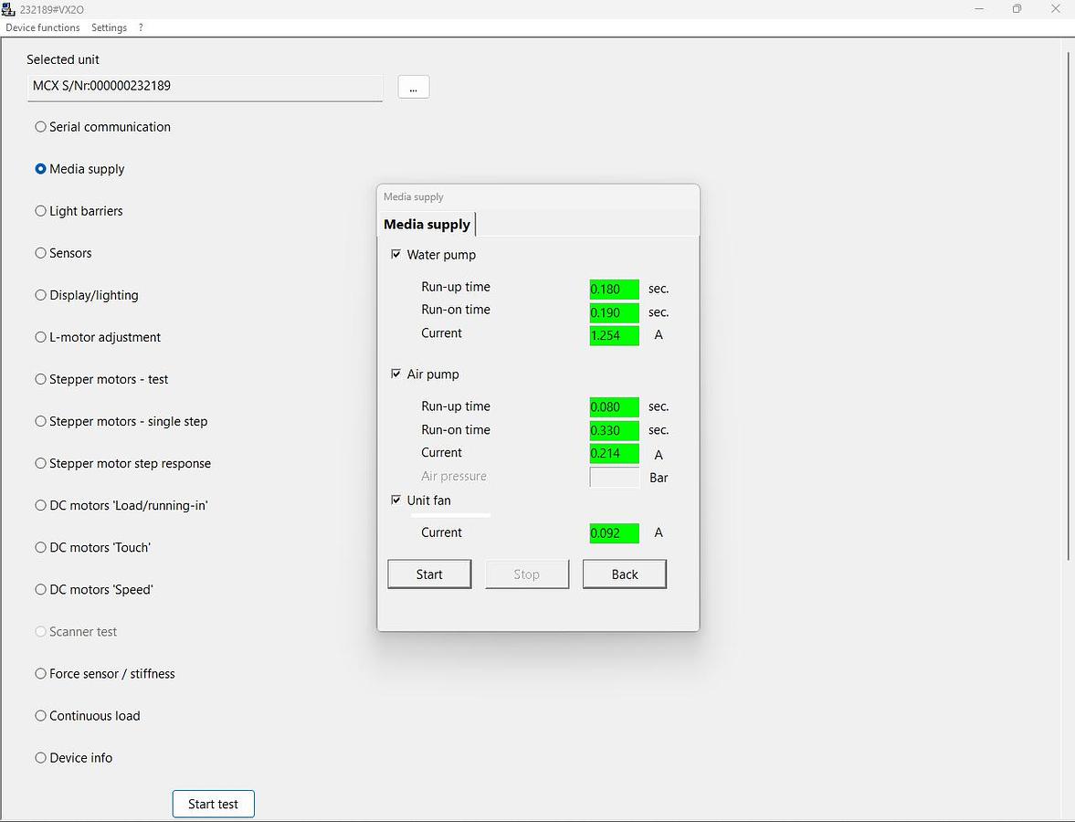Select the Serial communication radio option

click(x=40, y=127)
